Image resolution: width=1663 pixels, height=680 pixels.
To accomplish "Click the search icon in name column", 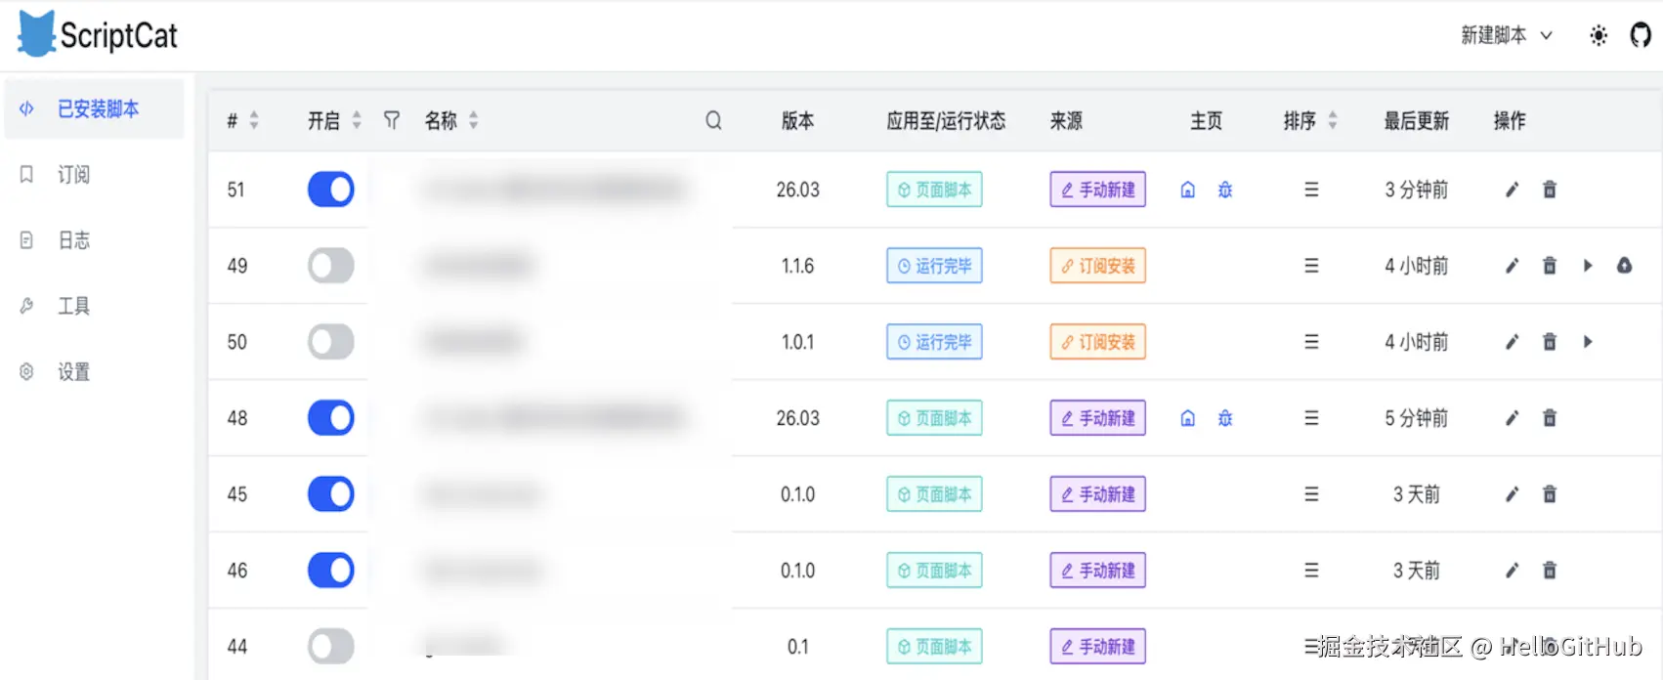I will click(713, 120).
